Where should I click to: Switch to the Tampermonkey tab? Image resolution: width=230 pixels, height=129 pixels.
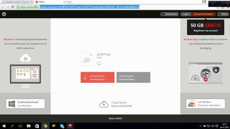point(17,2)
